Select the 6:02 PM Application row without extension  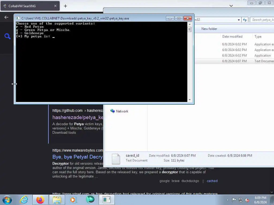click(x=234, y=56)
